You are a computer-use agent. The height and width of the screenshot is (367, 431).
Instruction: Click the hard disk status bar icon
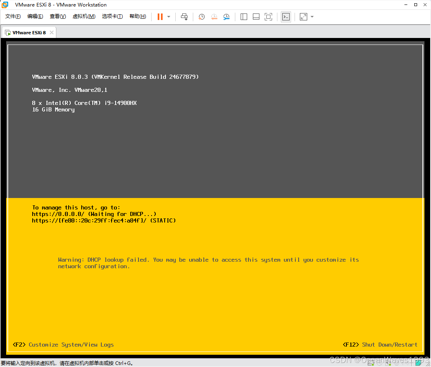tap(371, 363)
